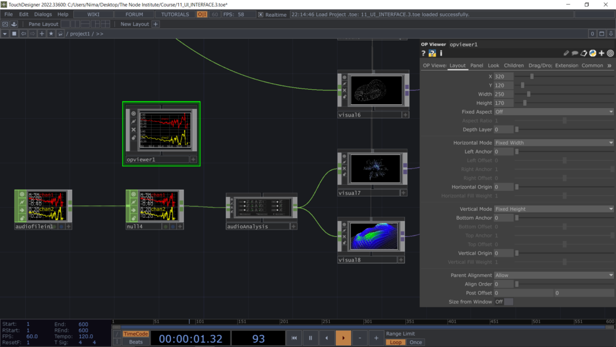Show operator info via the i icon
Viewport: 616px width, 347px height.
click(x=441, y=53)
